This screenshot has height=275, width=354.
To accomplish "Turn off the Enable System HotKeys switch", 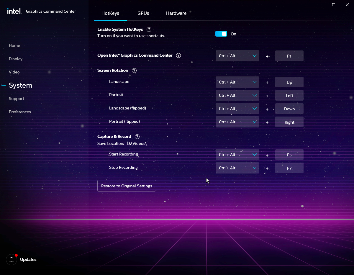I will tap(221, 34).
